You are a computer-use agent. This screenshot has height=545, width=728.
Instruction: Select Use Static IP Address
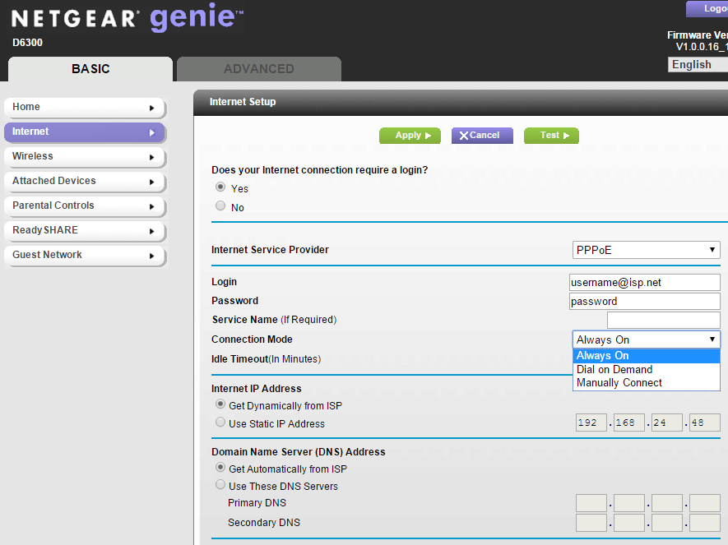[x=220, y=422]
